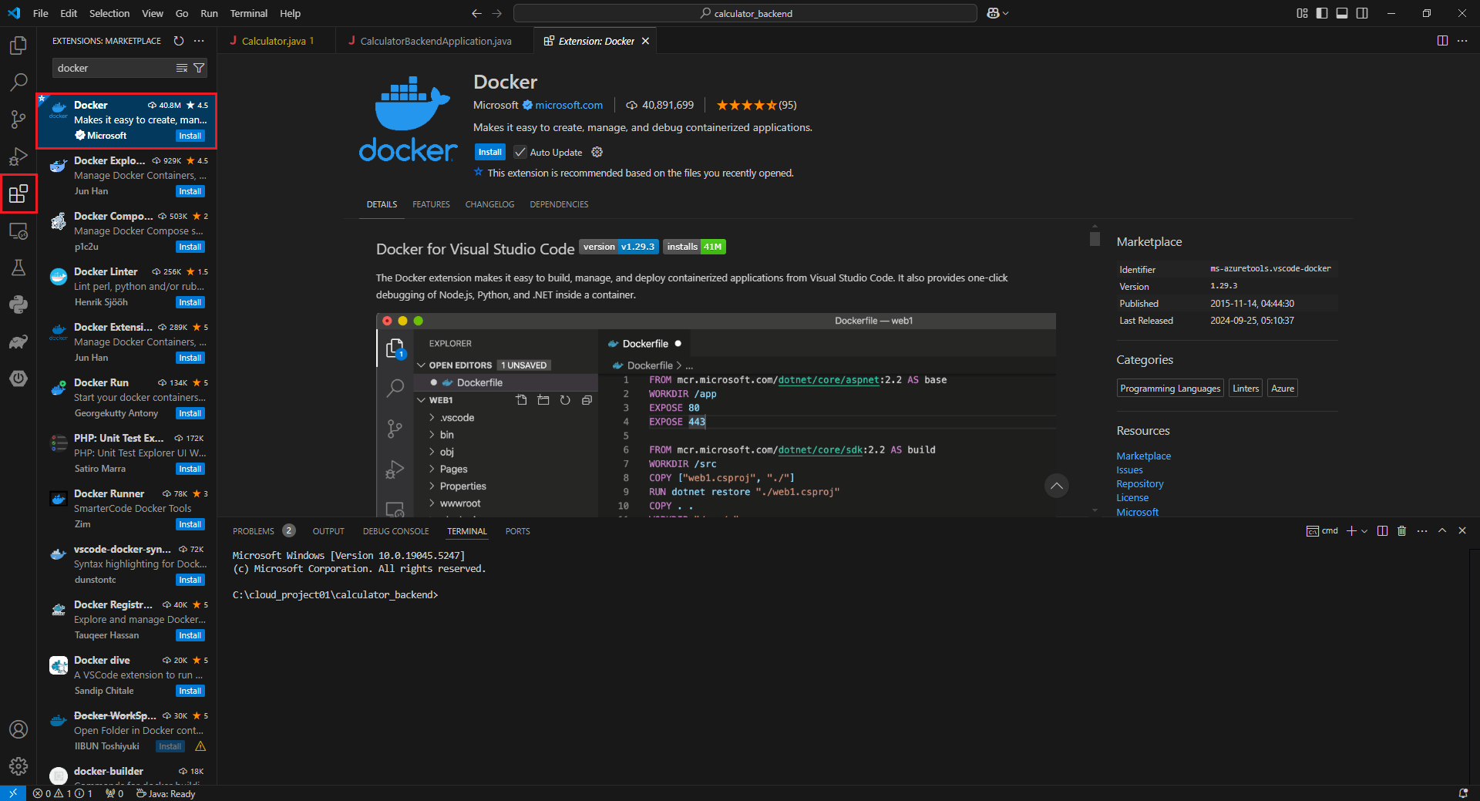Open the Copilot chevron dropdown
1480x801 pixels.
1006,13
